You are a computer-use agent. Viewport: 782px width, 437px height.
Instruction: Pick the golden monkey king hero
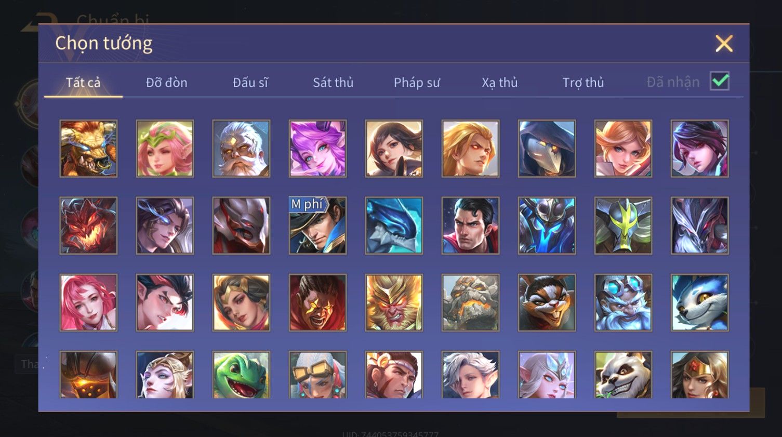(394, 302)
